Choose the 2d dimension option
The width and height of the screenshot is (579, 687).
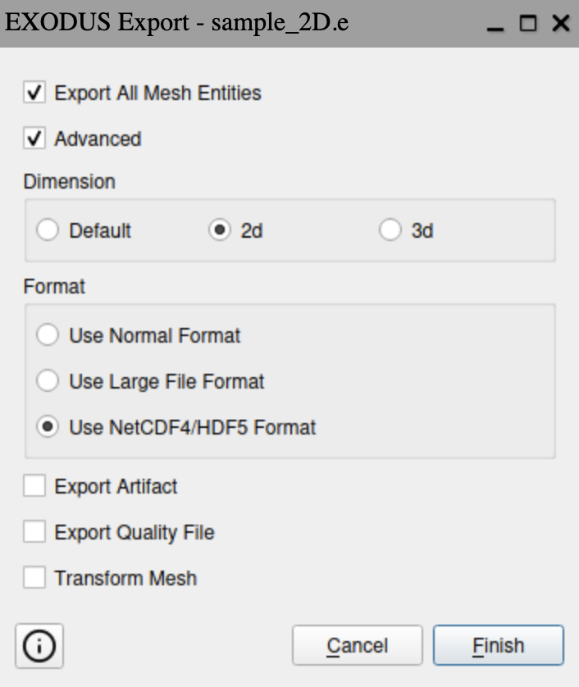(x=220, y=230)
